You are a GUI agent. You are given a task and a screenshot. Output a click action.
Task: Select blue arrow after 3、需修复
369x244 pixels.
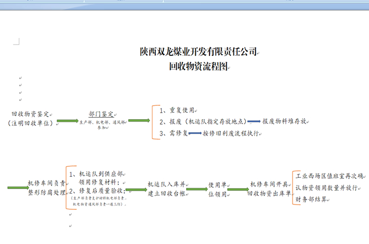[x=194, y=133]
